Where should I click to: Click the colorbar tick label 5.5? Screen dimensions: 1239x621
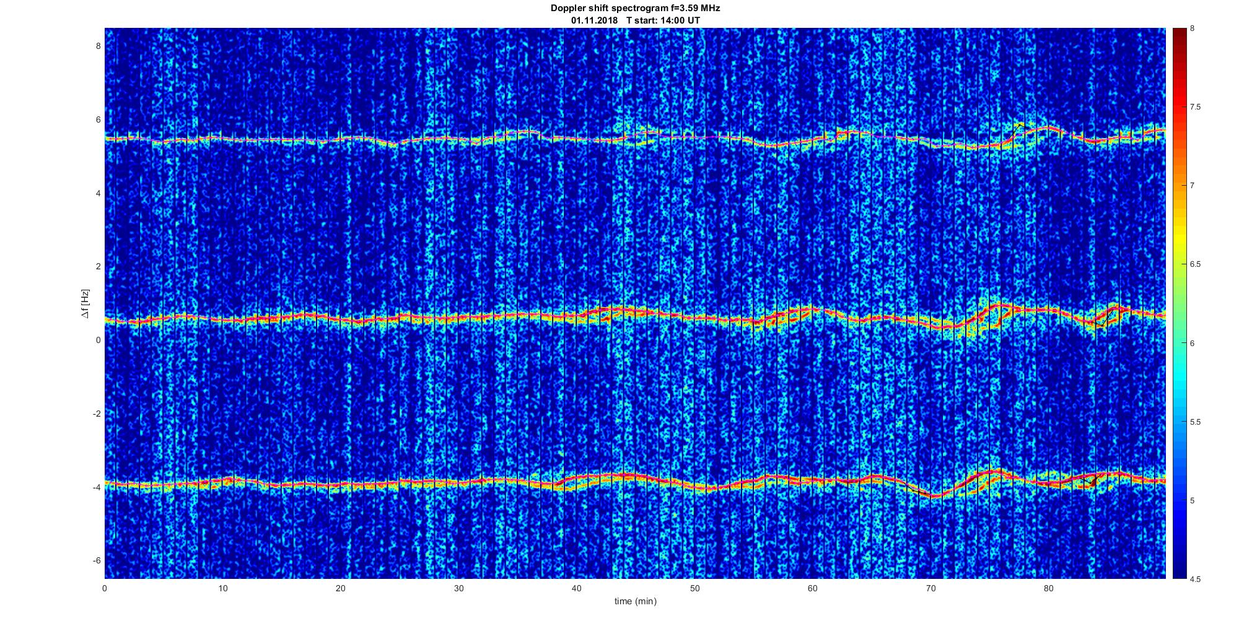point(1196,422)
